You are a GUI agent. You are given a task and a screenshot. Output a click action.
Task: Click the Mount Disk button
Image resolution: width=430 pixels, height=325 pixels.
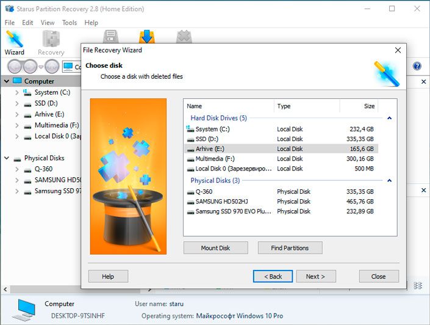coord(215,248)
